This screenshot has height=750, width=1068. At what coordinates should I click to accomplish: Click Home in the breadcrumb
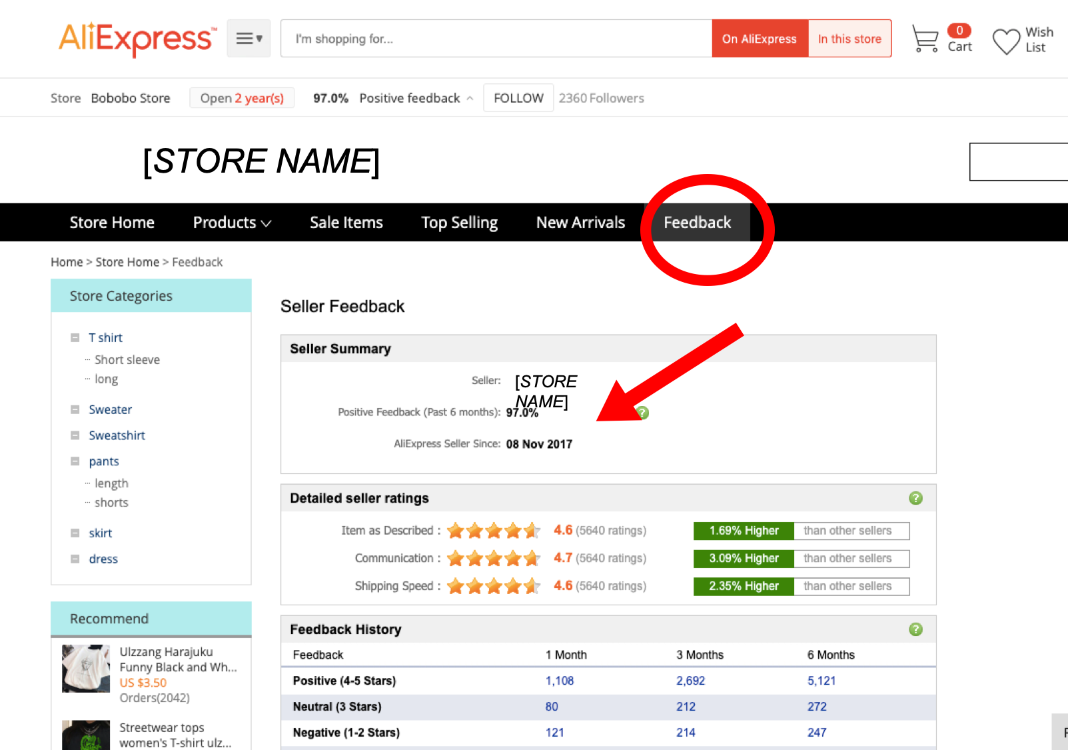point(67,262)
